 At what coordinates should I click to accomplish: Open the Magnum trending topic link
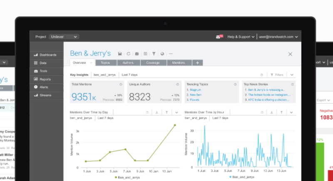(195, 90)
